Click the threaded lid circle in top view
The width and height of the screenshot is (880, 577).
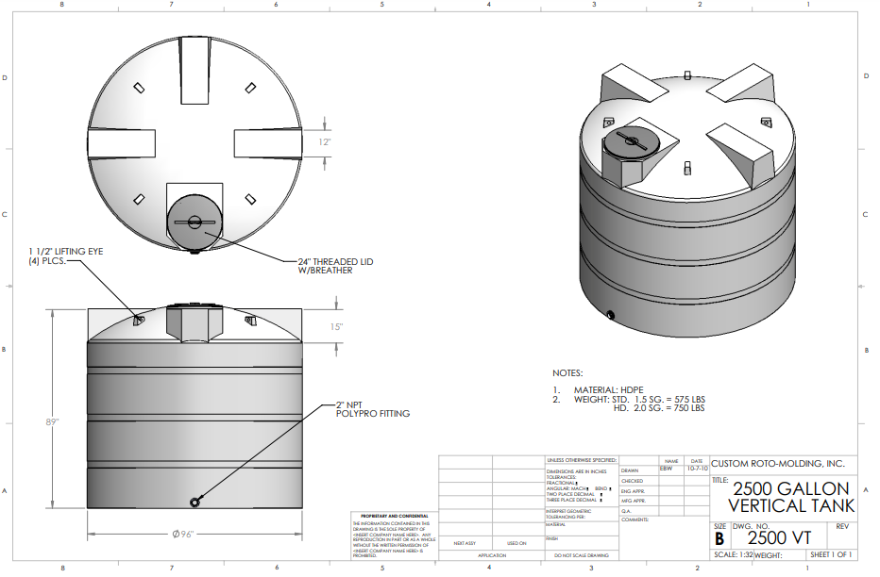coord(195,223)
